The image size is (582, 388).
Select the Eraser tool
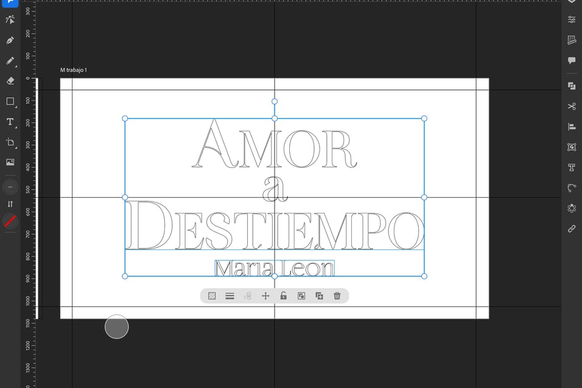pos(10,81)
